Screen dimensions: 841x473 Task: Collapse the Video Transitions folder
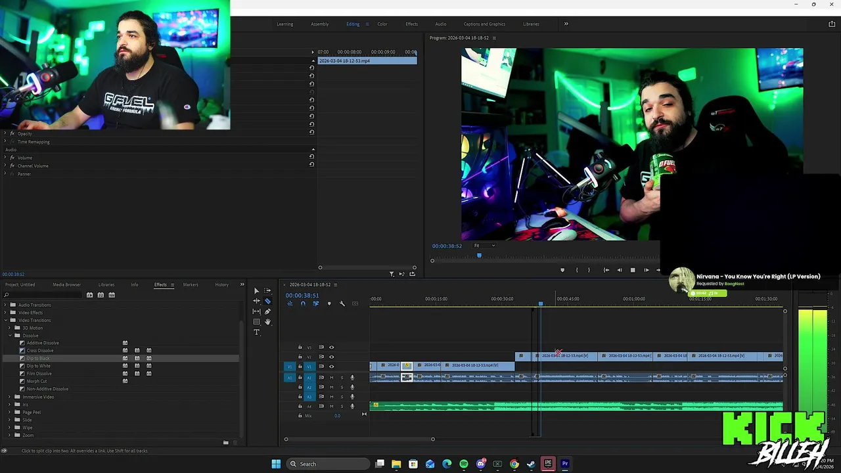5,321
